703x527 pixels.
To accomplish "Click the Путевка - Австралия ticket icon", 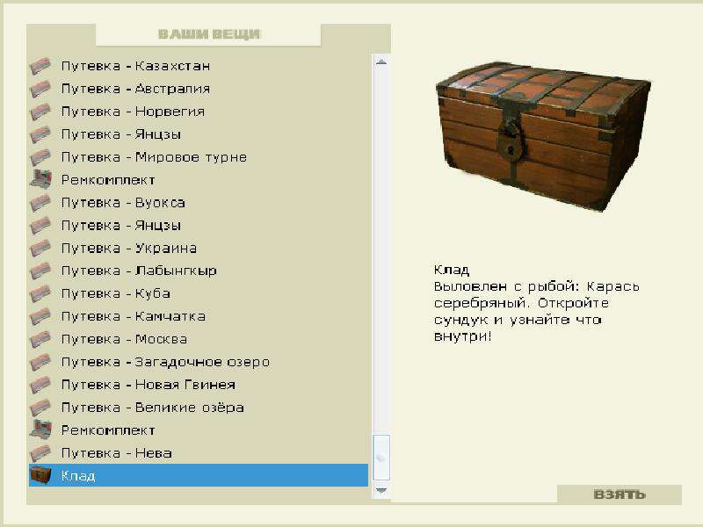I will coord(40,88).
